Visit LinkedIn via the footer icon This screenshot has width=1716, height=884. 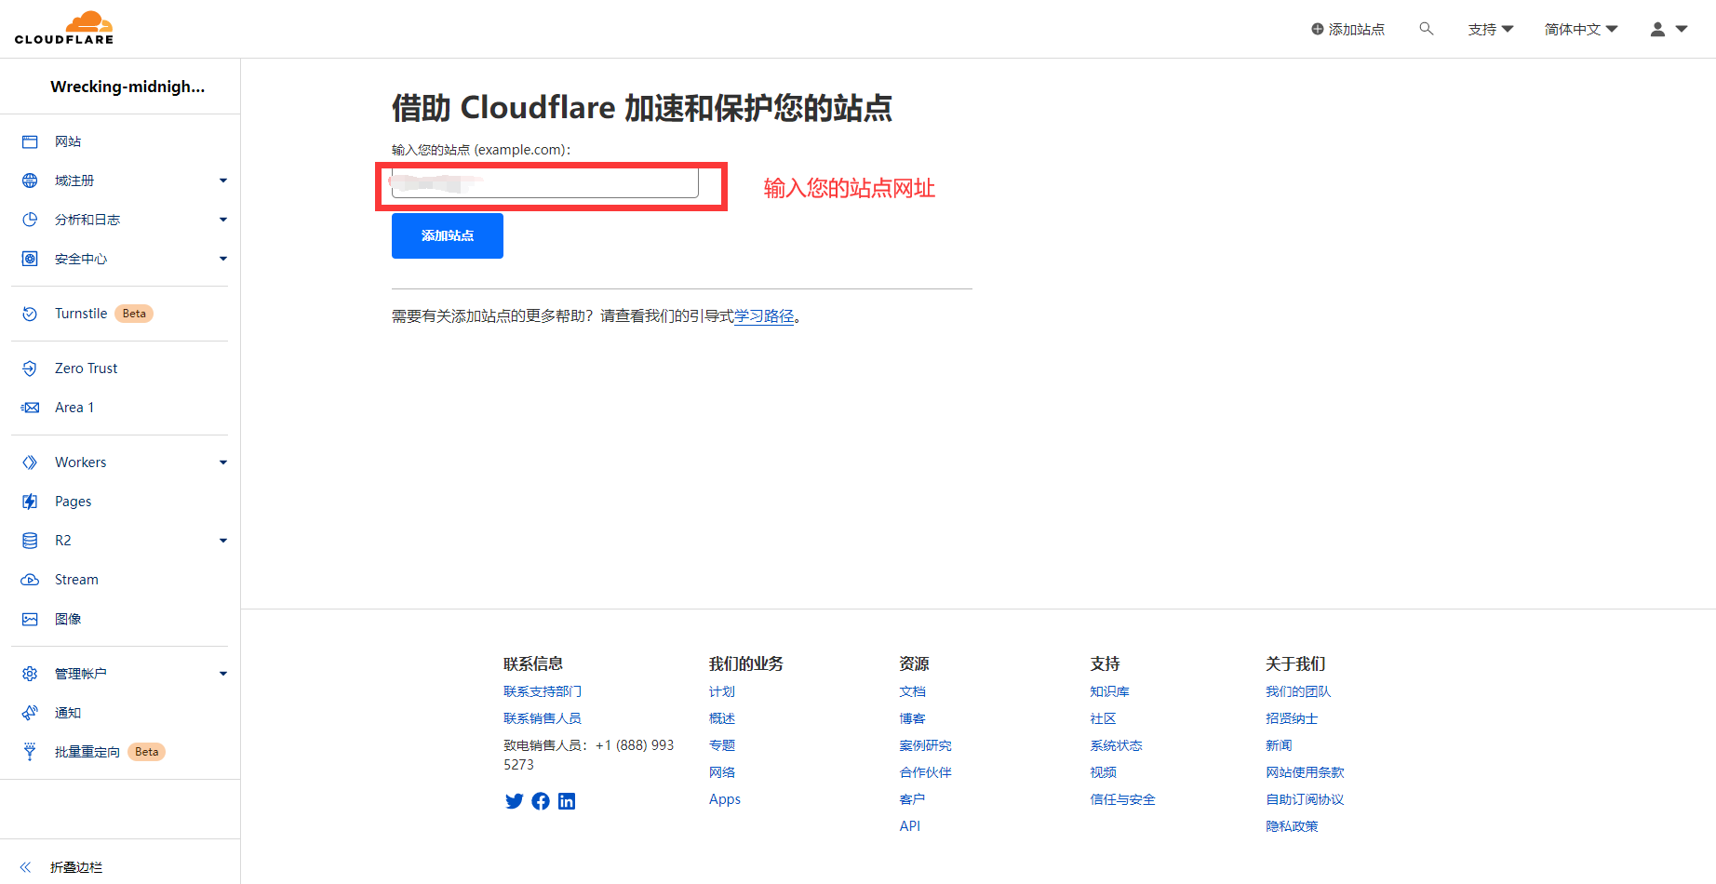(567, 801)
